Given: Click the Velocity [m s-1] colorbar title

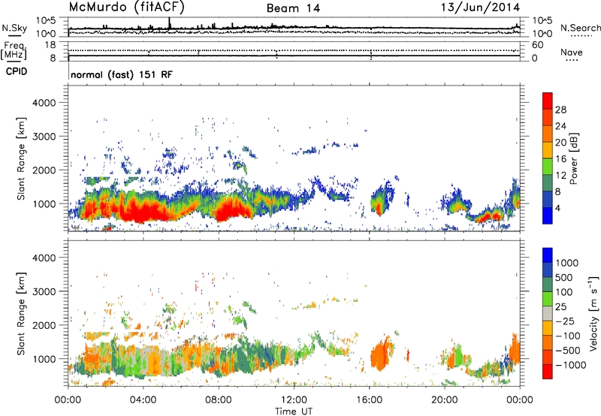Looking at the screenshot, I should [x=593, y=313].
